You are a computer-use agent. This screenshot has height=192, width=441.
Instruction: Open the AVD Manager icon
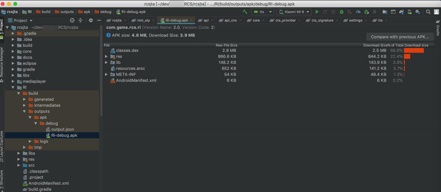(409, 12)
